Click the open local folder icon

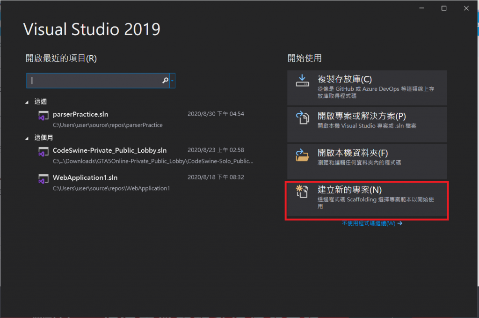point(303,155)
